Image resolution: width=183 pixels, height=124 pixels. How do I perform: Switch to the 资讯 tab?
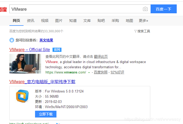31,21
